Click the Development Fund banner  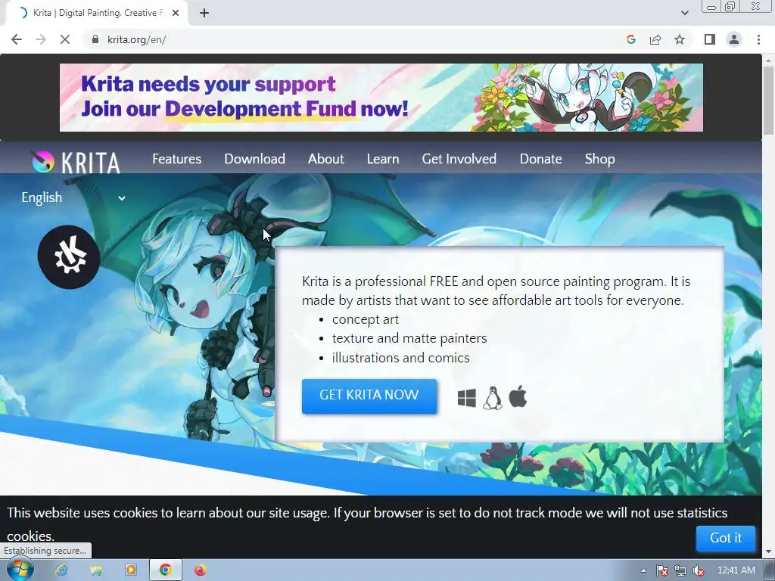pyautogui.click(x=381, y=98)
